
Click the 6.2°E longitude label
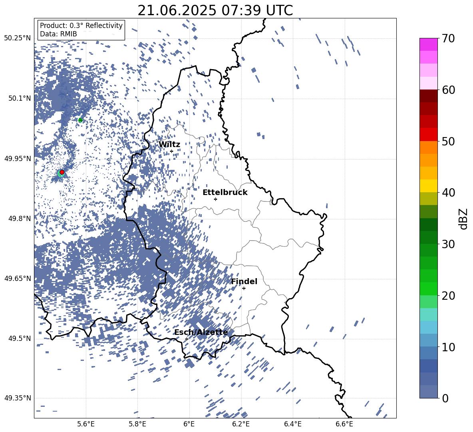tap(241, 424)
